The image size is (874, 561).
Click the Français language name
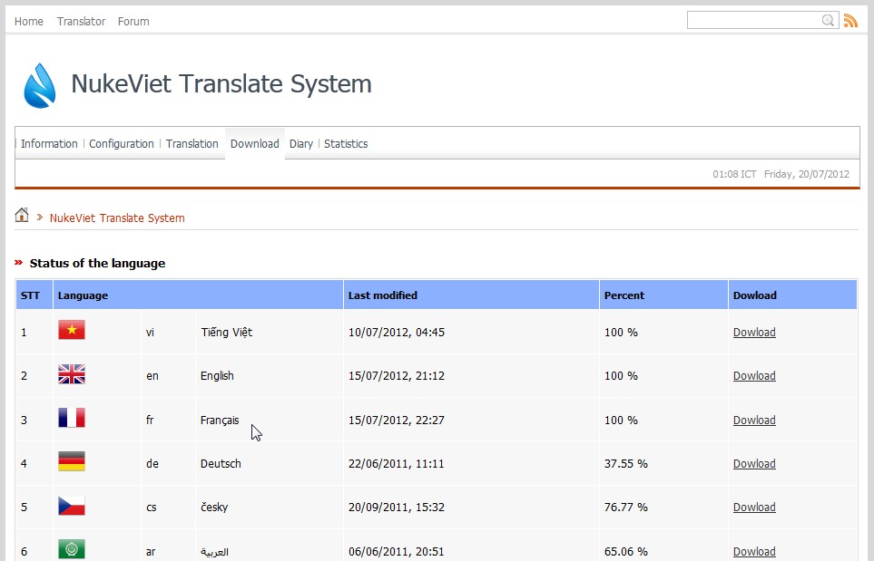point(220,421)
